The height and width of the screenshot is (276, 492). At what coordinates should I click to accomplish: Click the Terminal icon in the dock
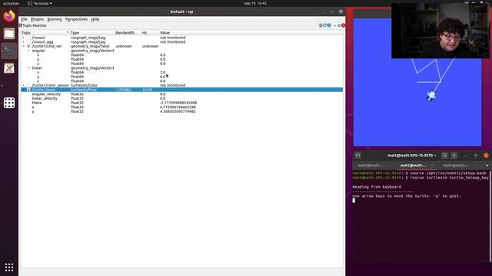click(9, 51)
